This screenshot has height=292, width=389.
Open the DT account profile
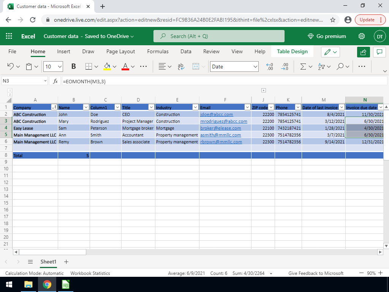tap(380, 36)
